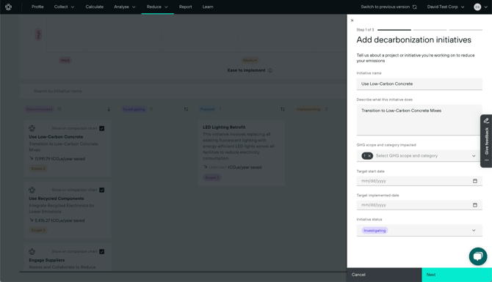Viewport: 492px width, 282px height.
Task: Open the Target implemented date calendar icon
Action: [474, 205]
